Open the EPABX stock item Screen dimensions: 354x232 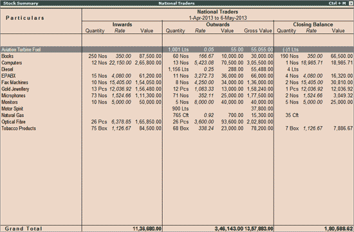[8, 76]
